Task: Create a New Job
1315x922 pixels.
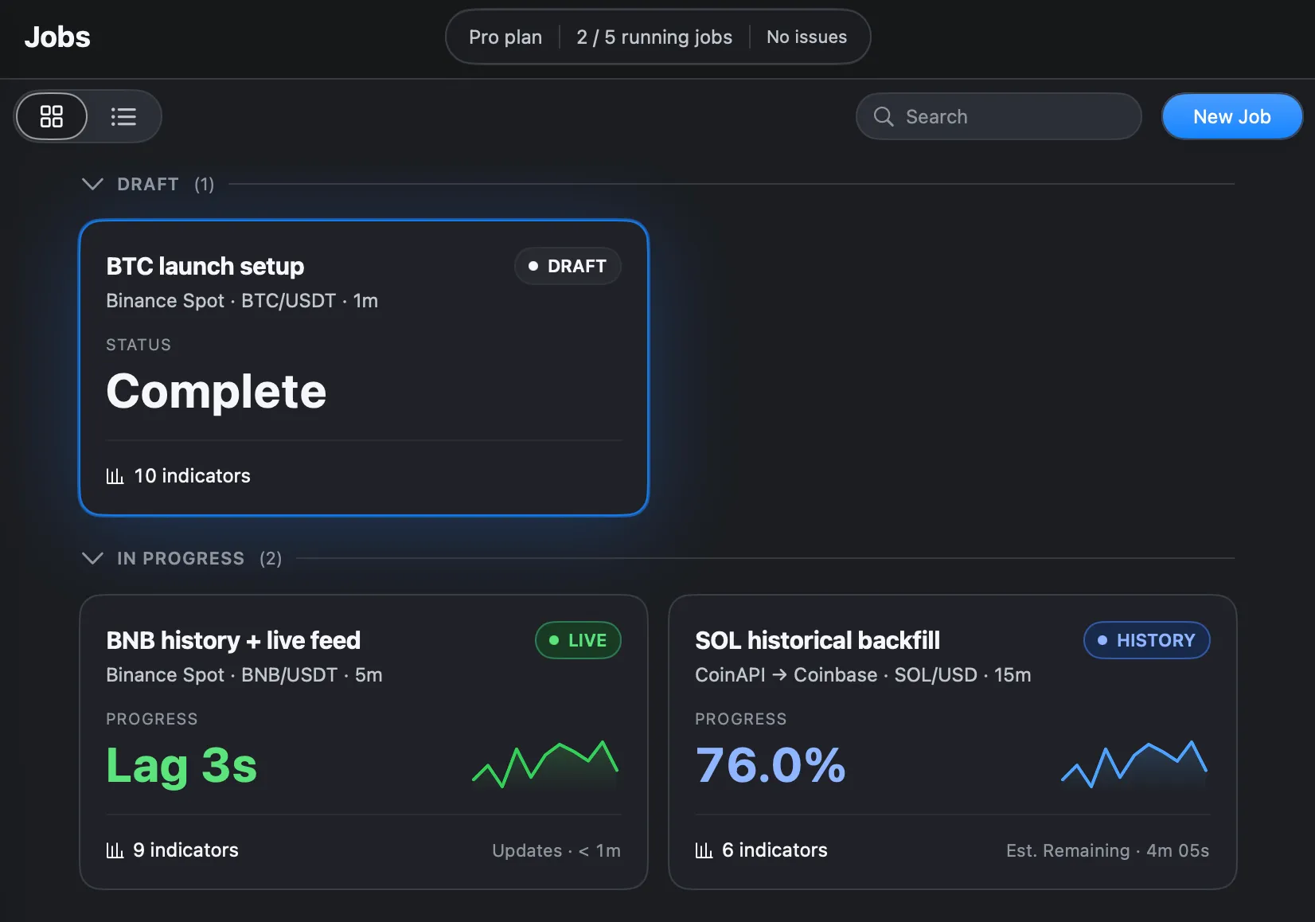Action: 1231,116
